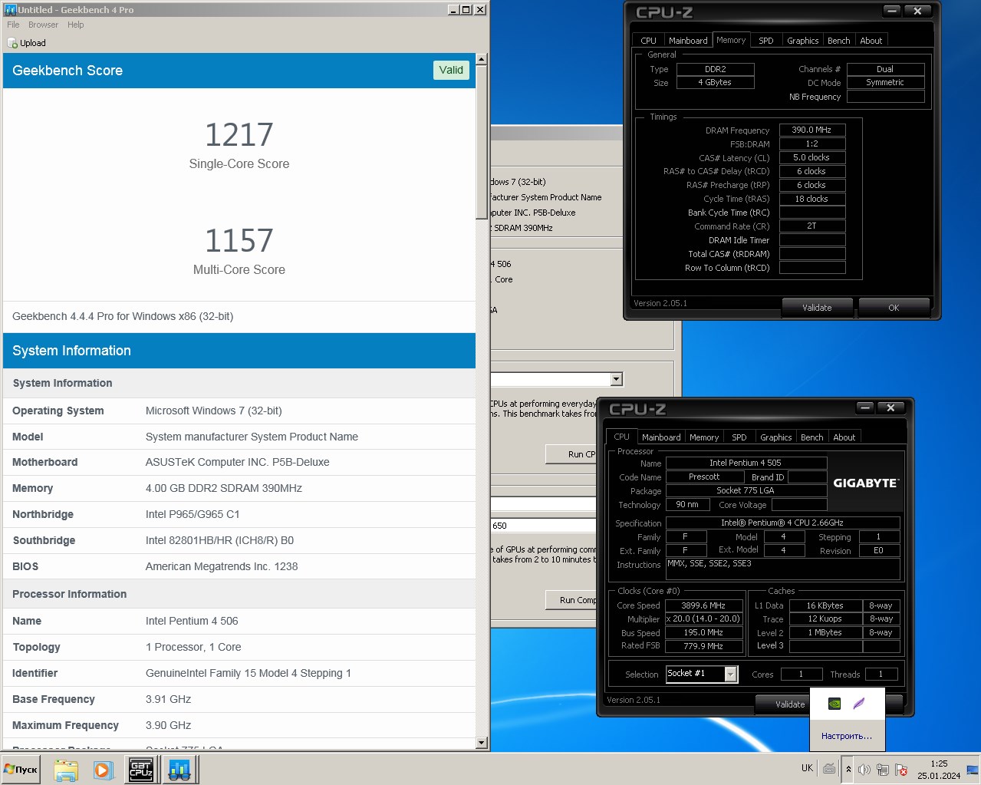Click the Intel P965/G965 C1 northbridge value
Image resolution: width=981 pixels, height=785 pixels.
point(193,514)
